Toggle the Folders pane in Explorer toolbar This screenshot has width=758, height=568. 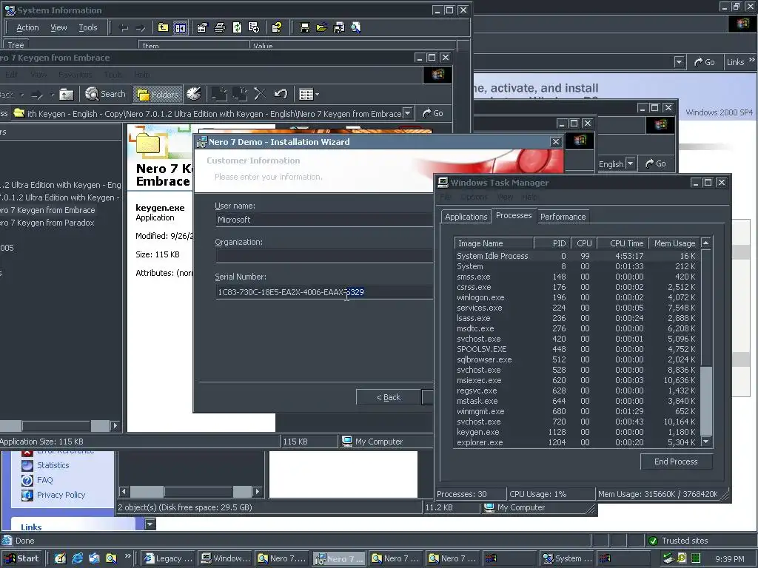coord(158,94)
